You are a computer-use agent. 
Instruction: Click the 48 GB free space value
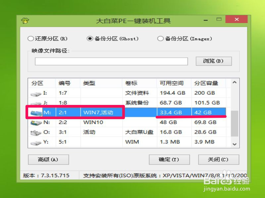tap(168, 122)
